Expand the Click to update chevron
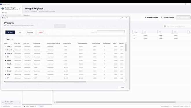The width and height of the screenshot is (191, 108). [19, 102]
